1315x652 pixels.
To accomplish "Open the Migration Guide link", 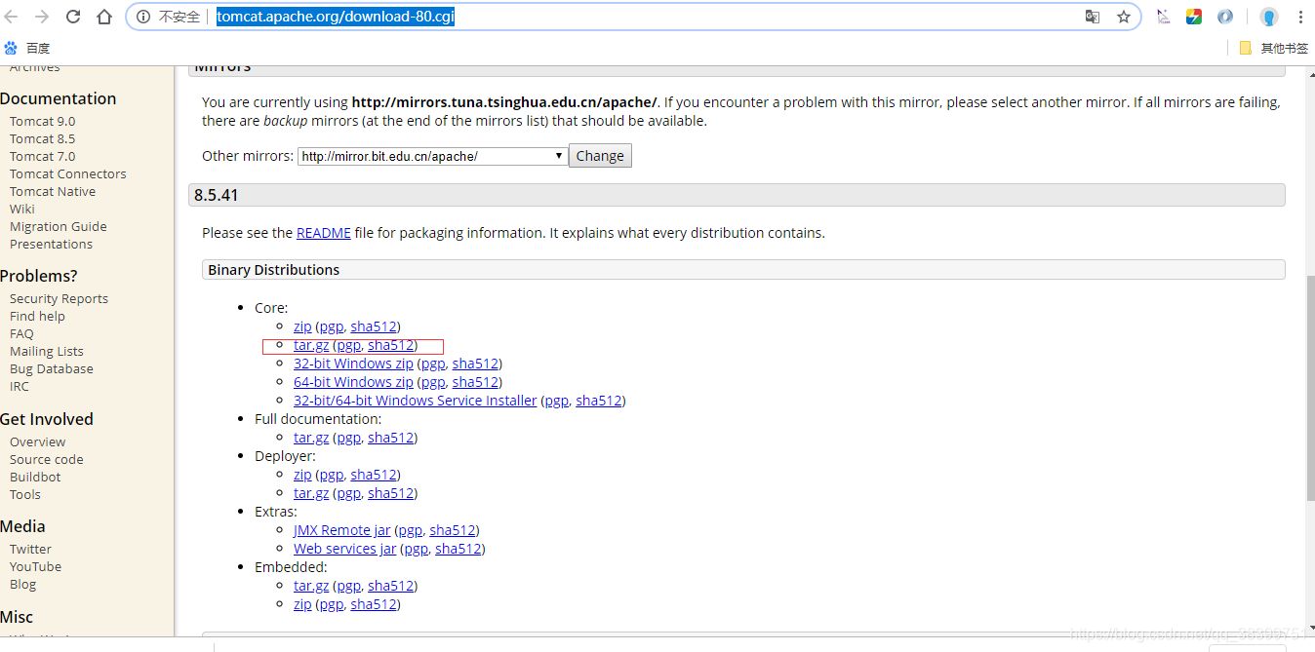I will [x=59, y=226].
